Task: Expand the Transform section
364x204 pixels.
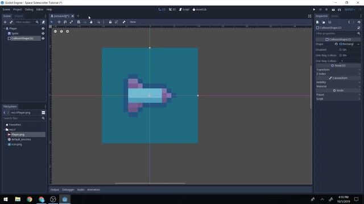Action: click(338, 70)
